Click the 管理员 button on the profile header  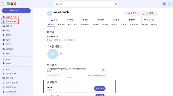pyautogui.click(x=132, y=13)
